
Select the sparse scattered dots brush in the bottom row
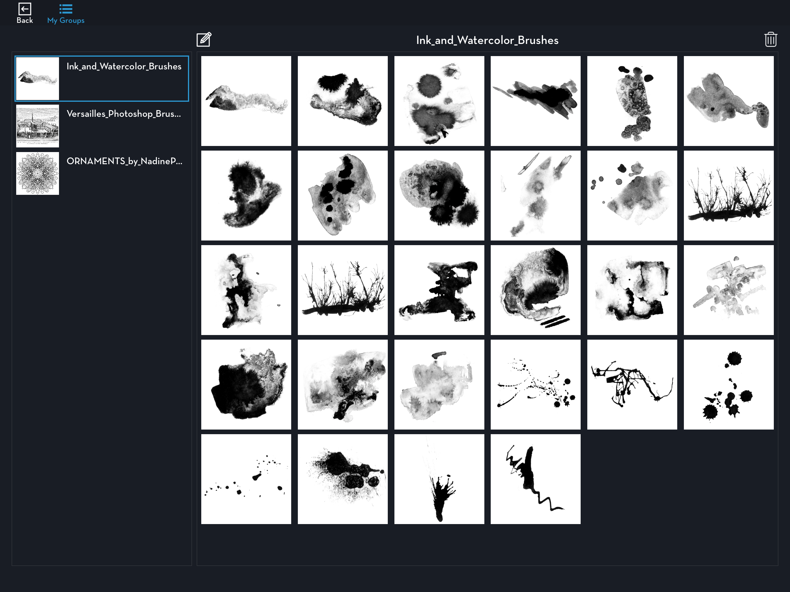(x=246, y=479)
